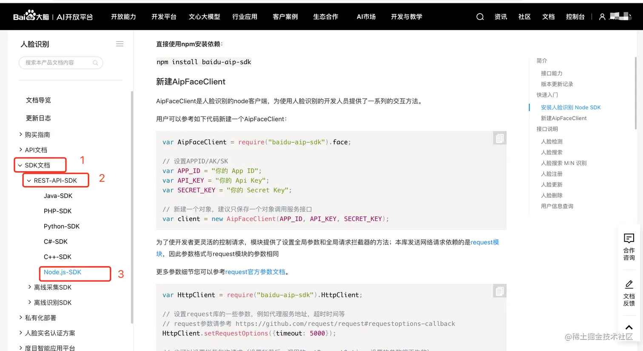Open the 开发平台 menu

(164, 17)
